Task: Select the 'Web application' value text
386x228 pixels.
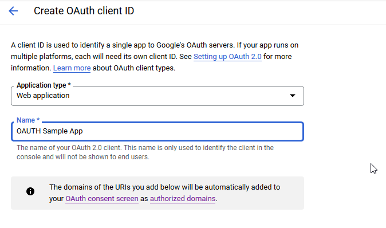Action: click(43, 96)
